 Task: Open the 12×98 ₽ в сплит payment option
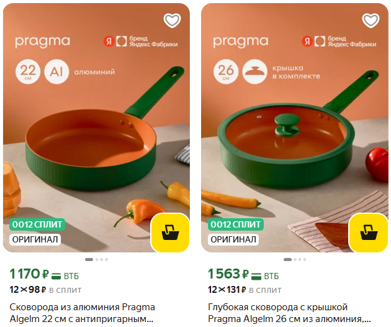45,290
